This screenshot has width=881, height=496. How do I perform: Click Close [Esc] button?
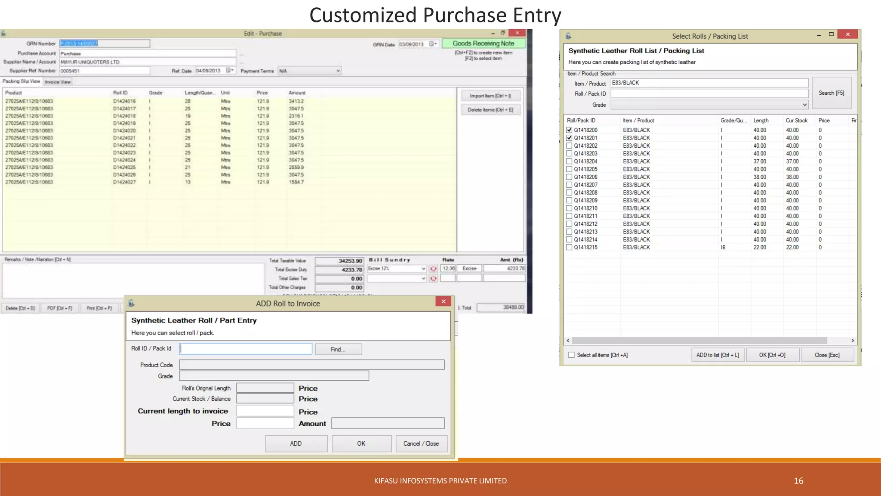pos(827,355)
